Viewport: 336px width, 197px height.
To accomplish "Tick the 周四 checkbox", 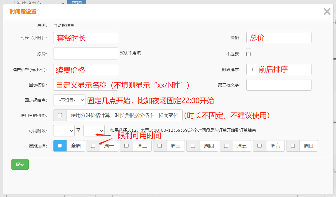I will point(193,146).
